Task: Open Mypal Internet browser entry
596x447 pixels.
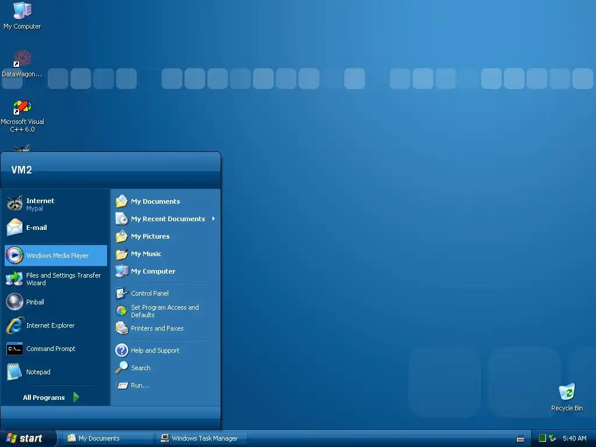Action: (56, 204)
